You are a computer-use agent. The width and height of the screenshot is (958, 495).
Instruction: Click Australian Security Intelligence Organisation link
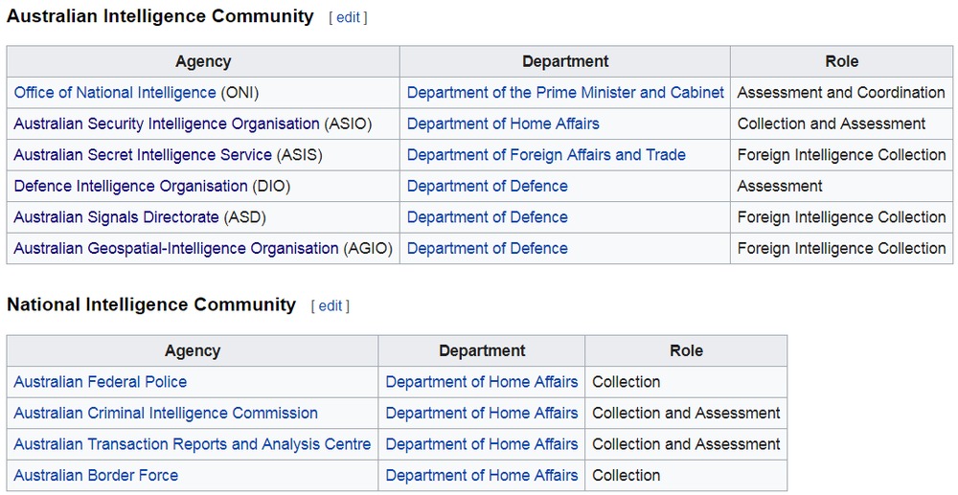(x=167, y=124)
